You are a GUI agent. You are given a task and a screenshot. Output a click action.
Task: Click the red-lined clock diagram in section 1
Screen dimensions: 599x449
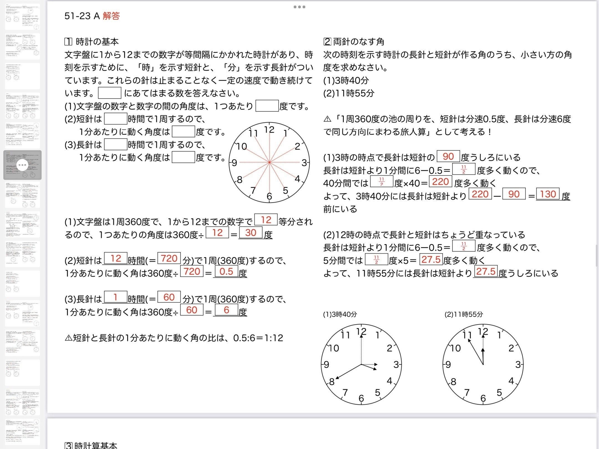(x=269, y=163)
